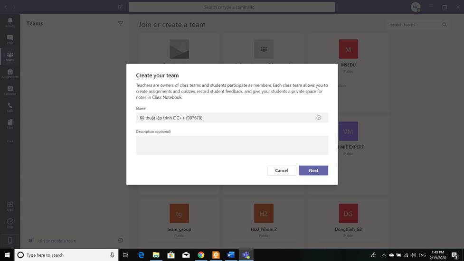The width and height of the screenshot is (464, 261).
Task: Cancel the Create your team dialog
Action: pos(282,170)
